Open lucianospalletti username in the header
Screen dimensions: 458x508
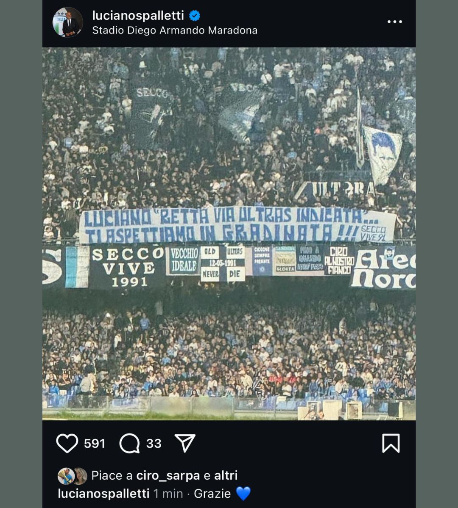tap(138, 16)
